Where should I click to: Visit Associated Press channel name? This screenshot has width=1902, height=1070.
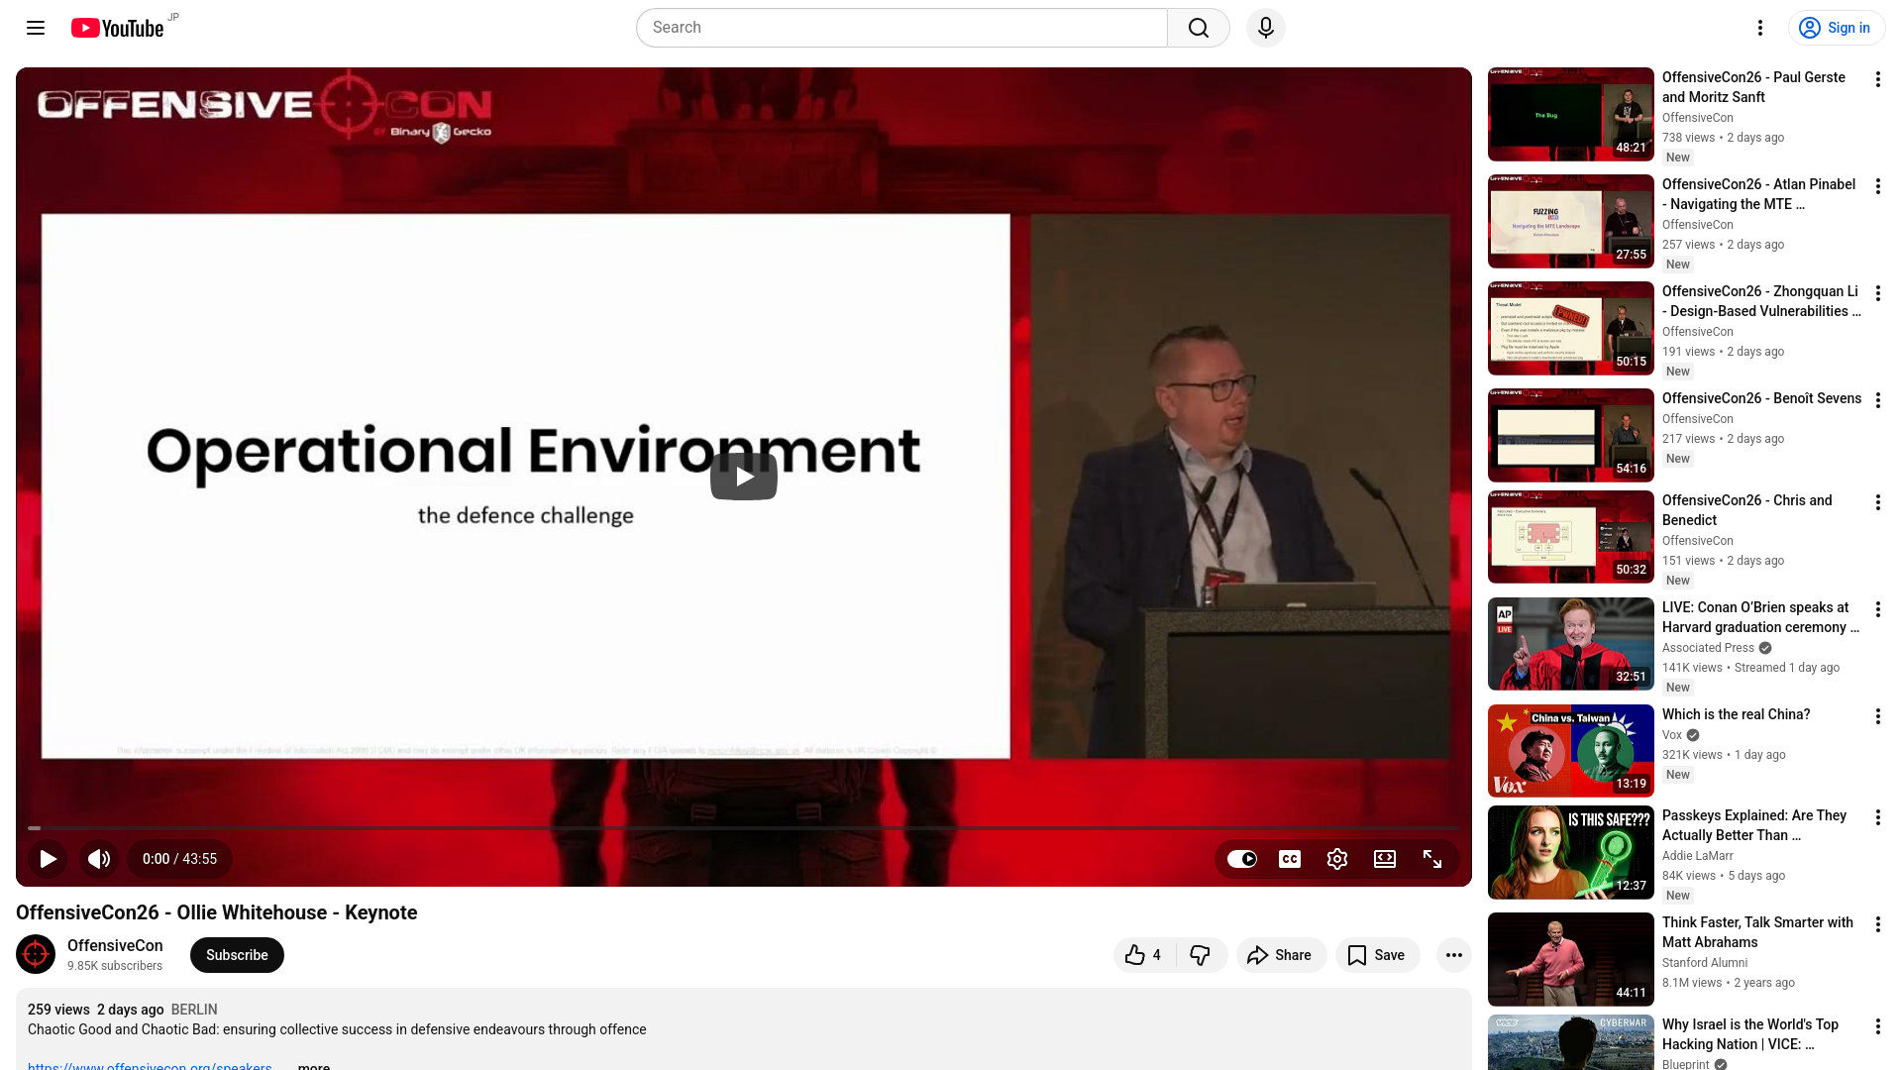coord(1708,648)
